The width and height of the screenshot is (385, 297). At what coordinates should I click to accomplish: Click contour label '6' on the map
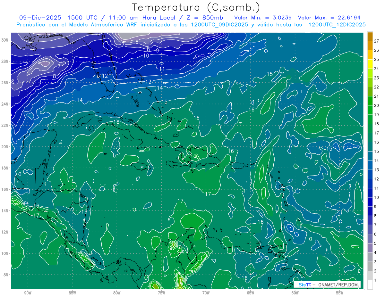click(x=137, y=42)
